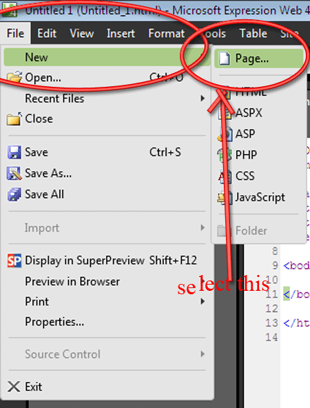This screenshot has height=408, width=310.
Task: Open the Format menu
Action: pyautogui.click(x=167, y=33)
